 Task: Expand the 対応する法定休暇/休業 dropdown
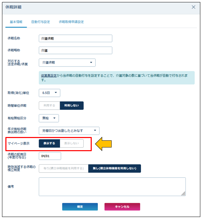(67, 62)
